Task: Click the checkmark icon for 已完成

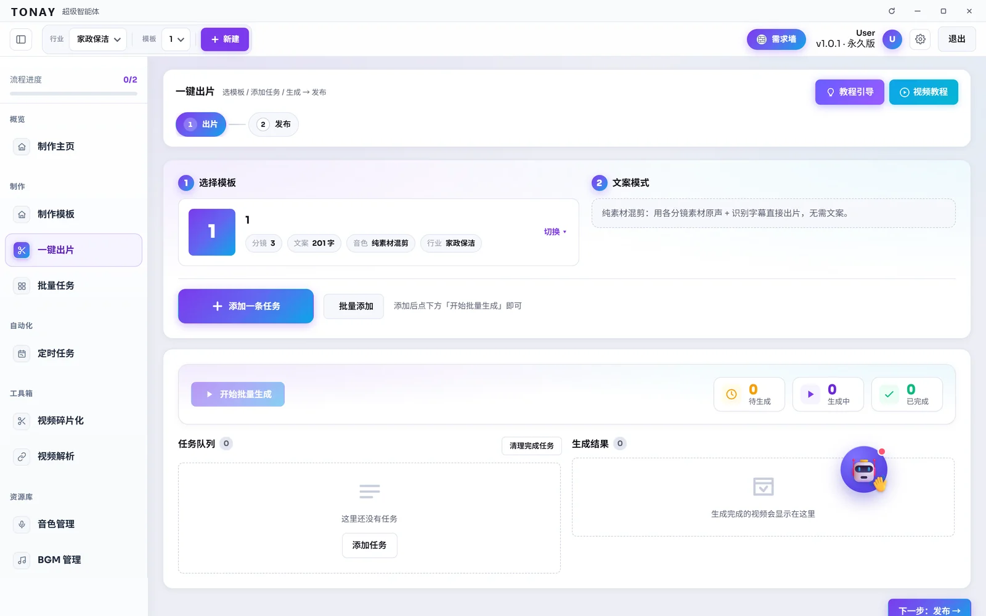Action: [889, 394]
